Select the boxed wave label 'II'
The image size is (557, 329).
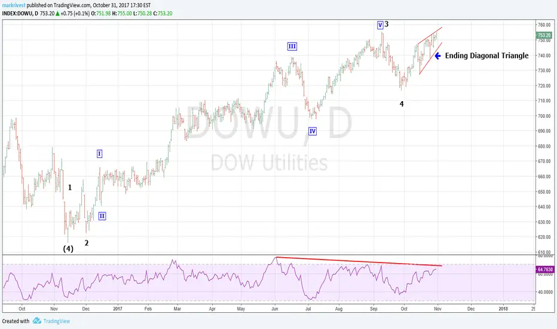pyautogui.click(x=102, y=216)
